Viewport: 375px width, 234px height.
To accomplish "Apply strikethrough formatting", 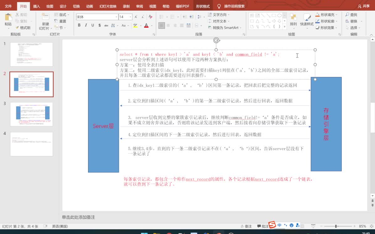I will coord(106,25).
